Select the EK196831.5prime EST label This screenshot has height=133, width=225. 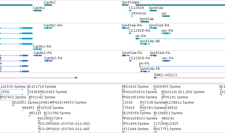168,113
